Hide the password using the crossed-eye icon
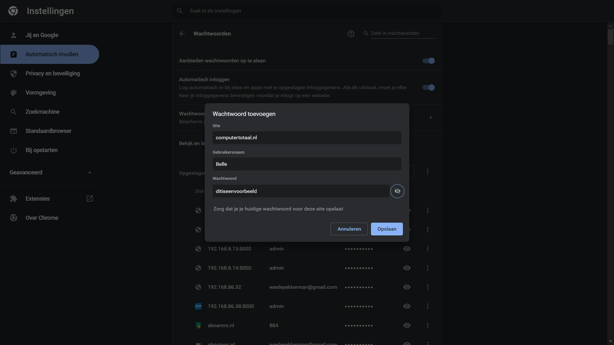 click(397, 191)
